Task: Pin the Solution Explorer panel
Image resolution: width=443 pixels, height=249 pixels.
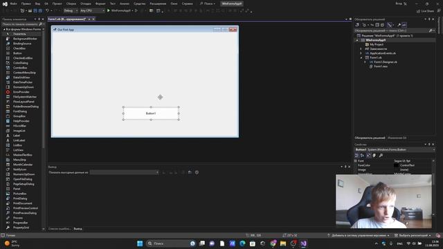Action: coord(429,19)
